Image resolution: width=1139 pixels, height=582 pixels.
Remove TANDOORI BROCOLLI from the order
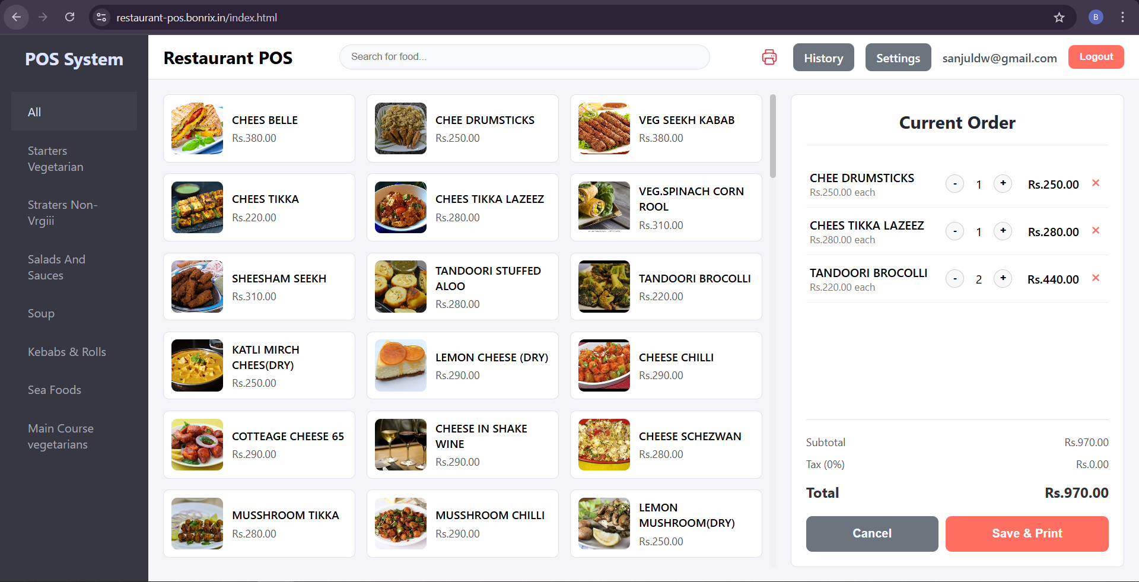coord(1096,278)
